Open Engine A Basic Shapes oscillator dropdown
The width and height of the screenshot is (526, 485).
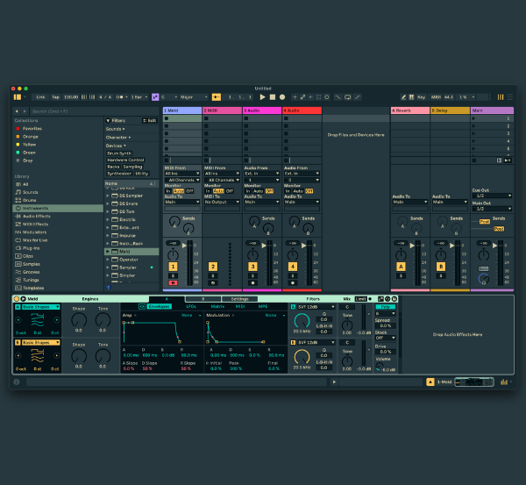(41, 307)
